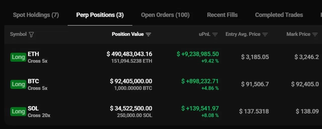Click BTC uPnL value +898,232.71

click(x=200, y=81)
